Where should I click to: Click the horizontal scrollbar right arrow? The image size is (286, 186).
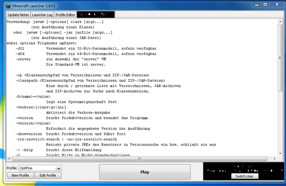coord(275,159)
